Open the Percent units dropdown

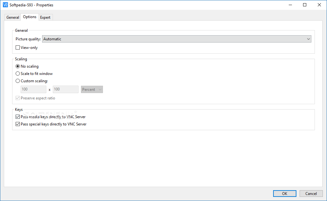tap(92, 89)
